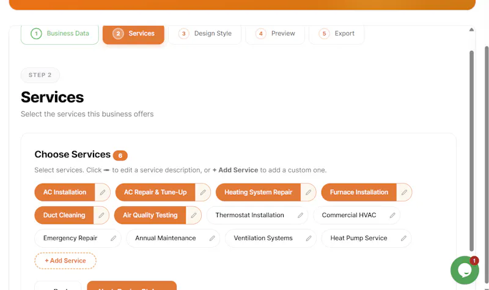
Task: Enable Annual Maintenance service
Action: point(165,238)
